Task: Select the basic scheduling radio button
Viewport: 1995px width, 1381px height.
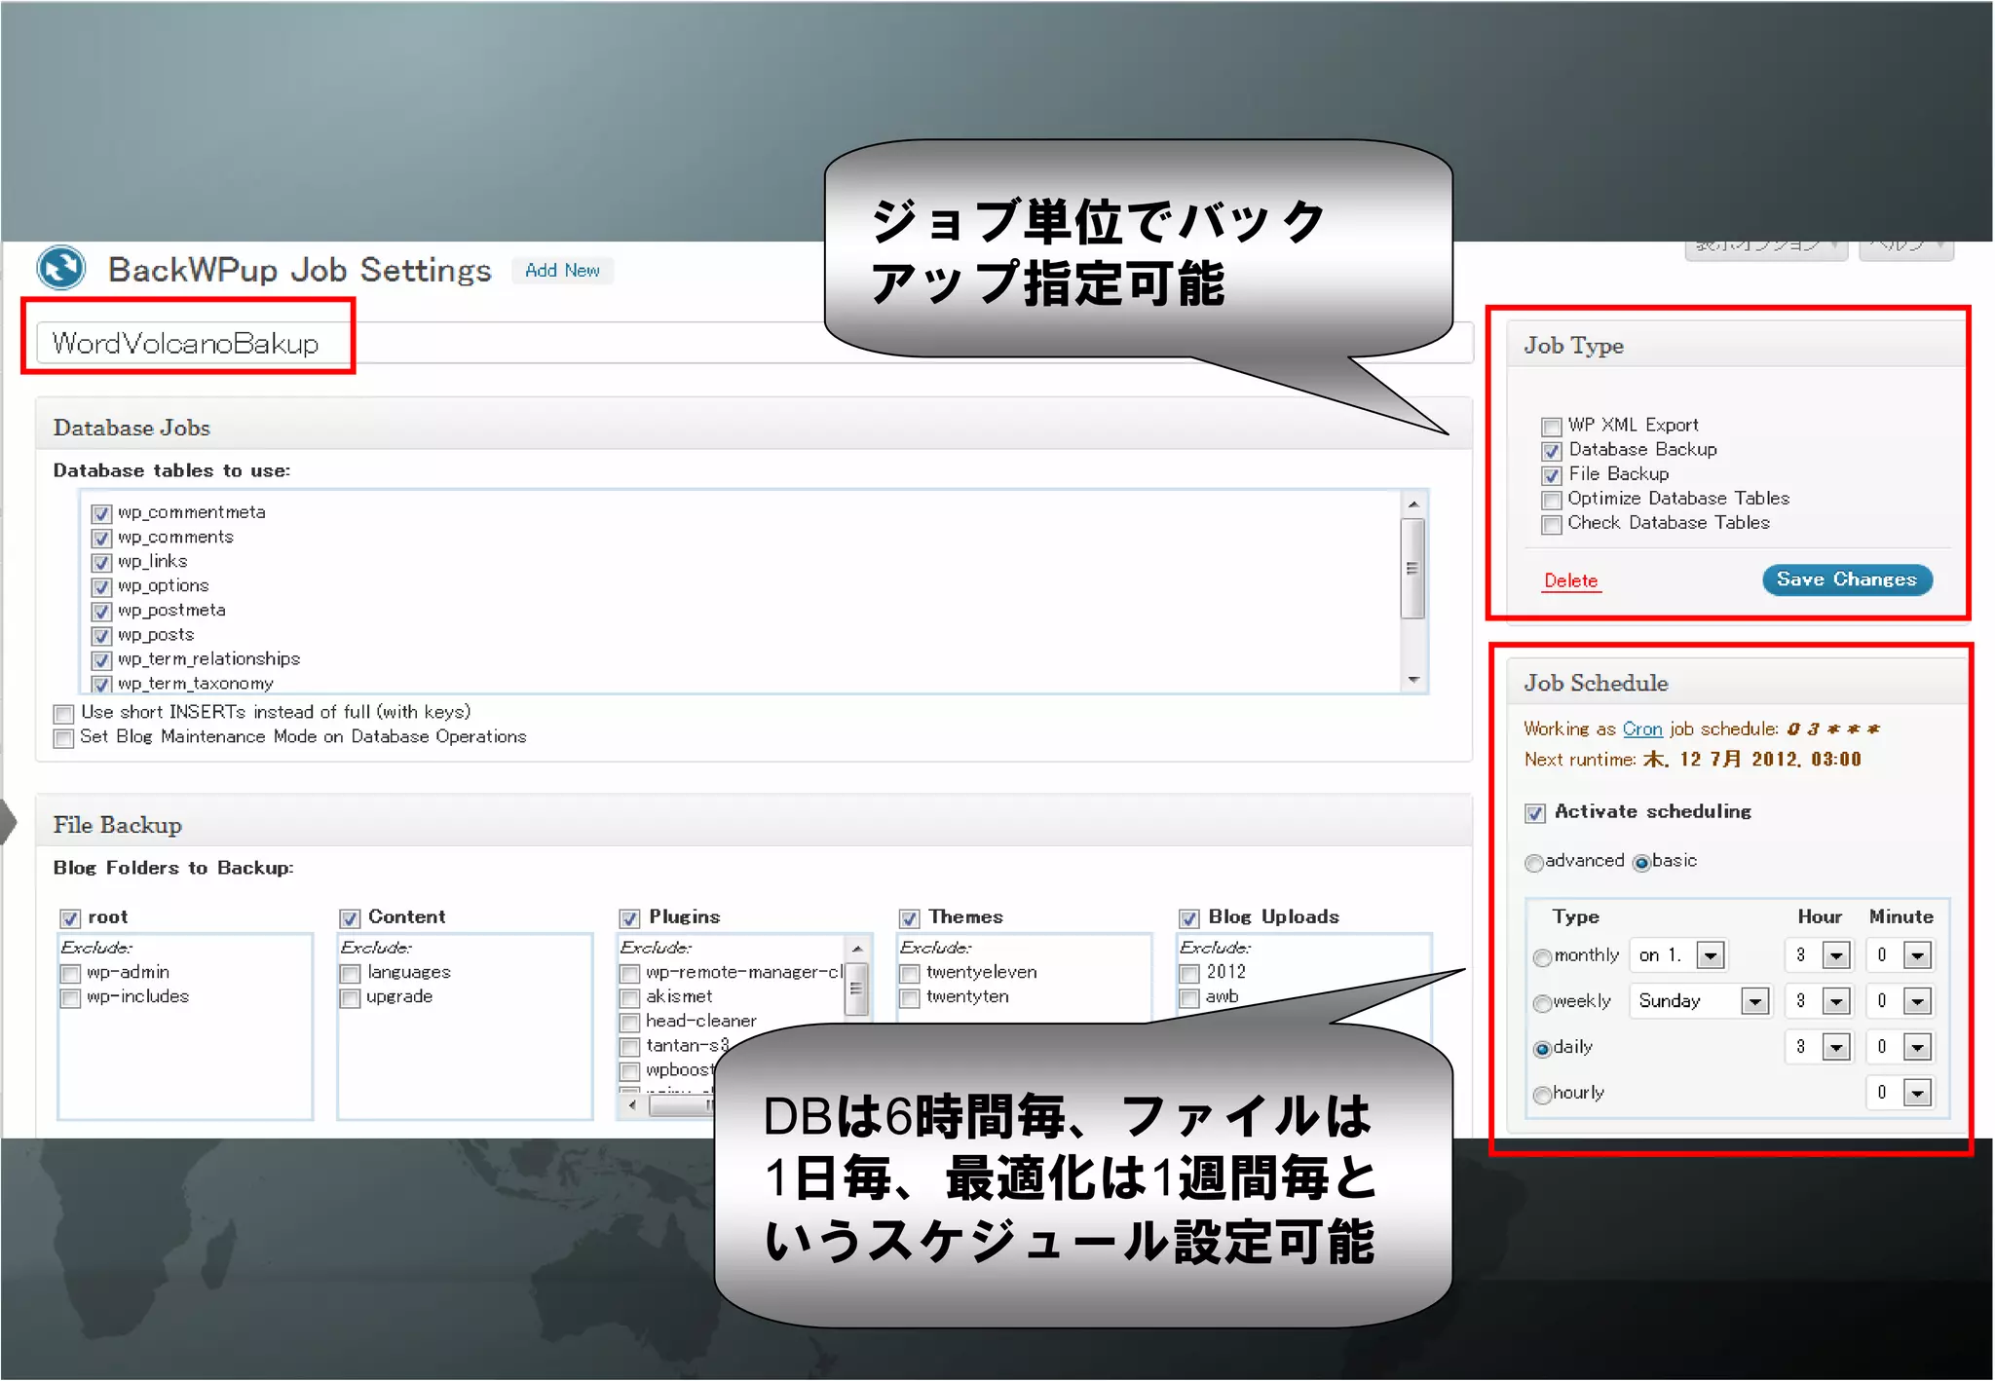Action: coord(1641,862)
